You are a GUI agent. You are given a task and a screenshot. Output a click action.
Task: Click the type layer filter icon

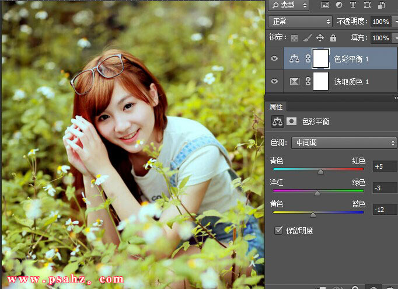[353, 5]
